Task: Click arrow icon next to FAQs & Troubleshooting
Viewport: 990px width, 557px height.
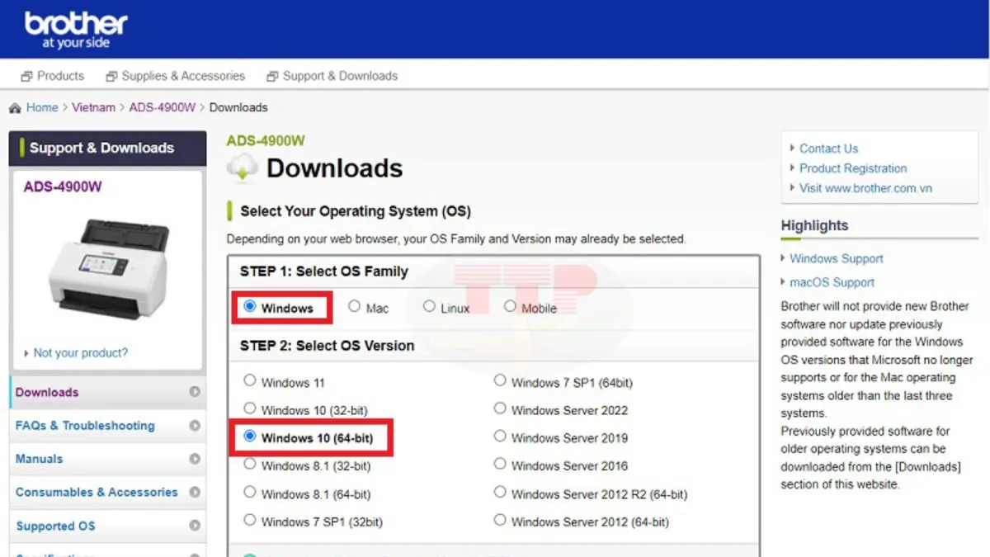Action: tap(195, 426)
